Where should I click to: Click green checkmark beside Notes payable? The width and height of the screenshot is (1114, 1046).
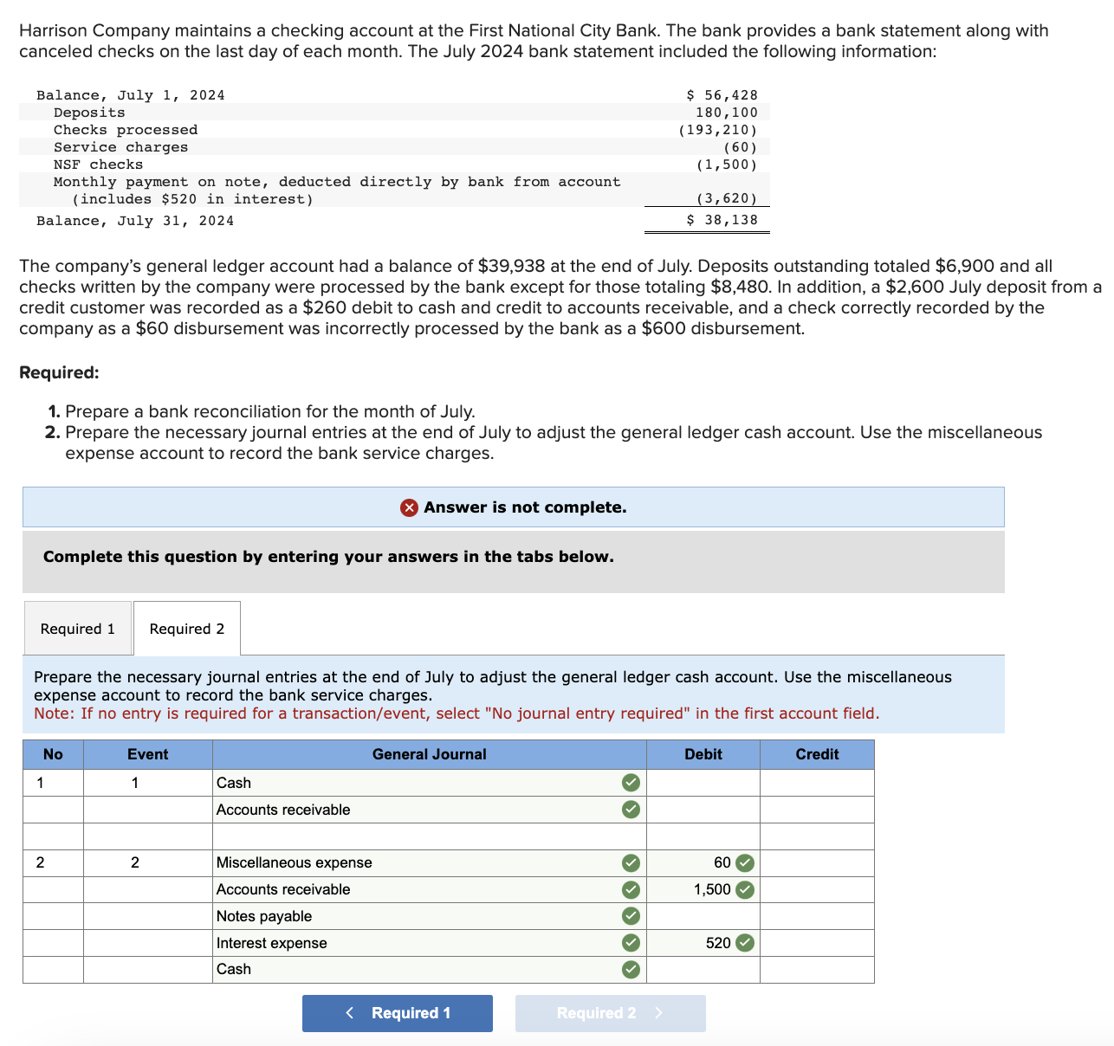tap(631, 916)
